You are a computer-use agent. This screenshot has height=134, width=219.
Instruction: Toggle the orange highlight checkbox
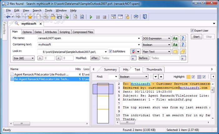(193, 77)
